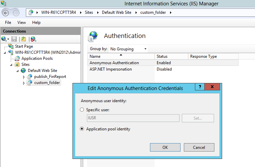Screen dimensions: 255x167
Task: Click the Save Connections disk icon
Action: tap(14, 39)
